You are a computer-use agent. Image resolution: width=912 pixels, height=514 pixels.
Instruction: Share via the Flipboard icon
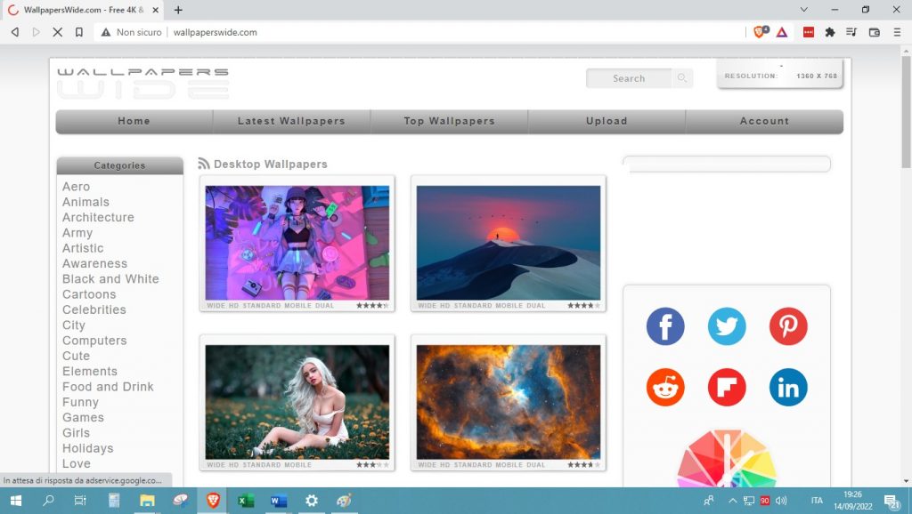tap(727, 388)
